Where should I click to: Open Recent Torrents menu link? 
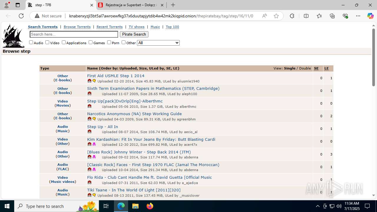(x=110, y=27)
